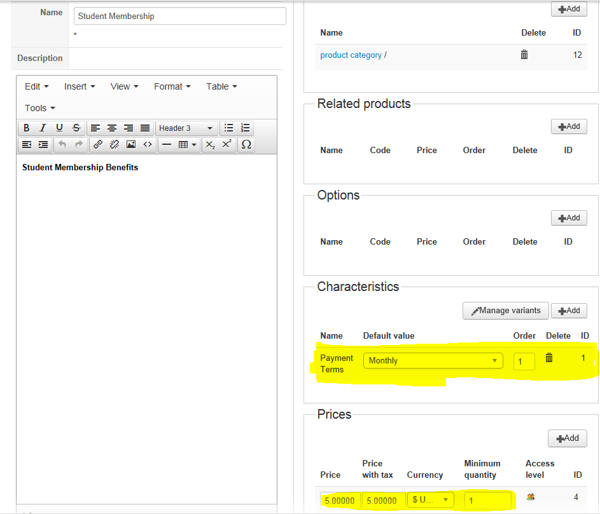600x514 pixels.
Task: Open the currency dropdown in Prices
Action: point(431,500)
